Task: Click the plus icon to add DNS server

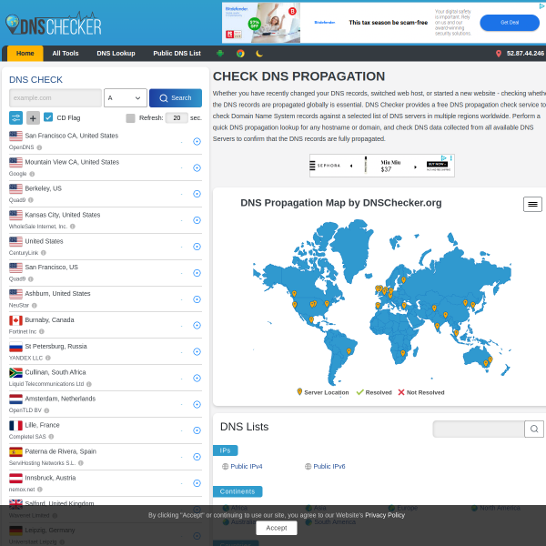Action: pos(33,117)
